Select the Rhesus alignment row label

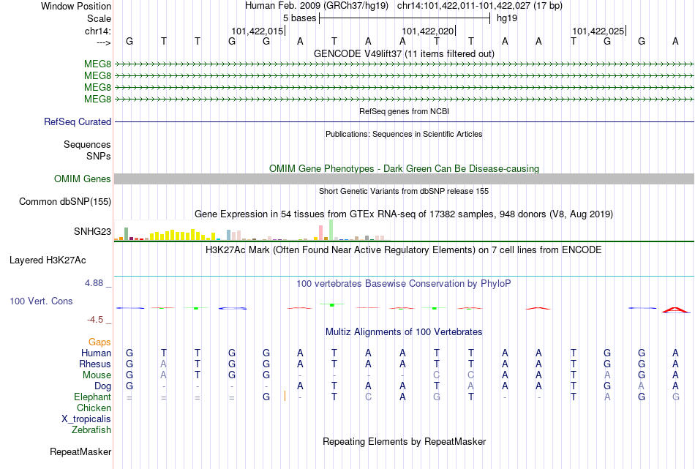click(x=95, y=364)
